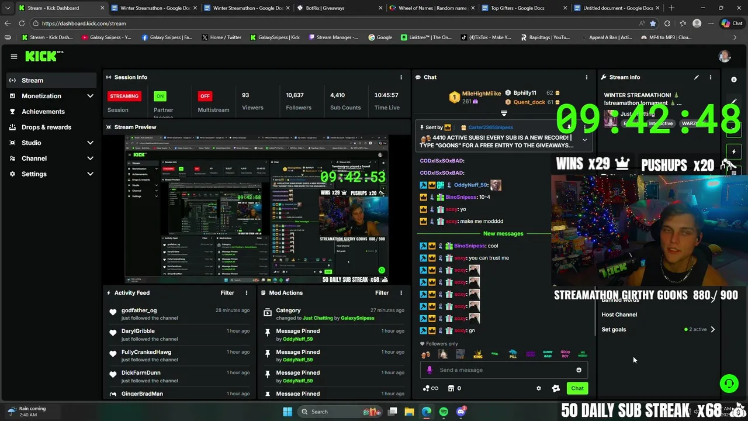Click the Stream Preview video thumbnail
This screenshot has height=421, width=748.
click(257, 209)
